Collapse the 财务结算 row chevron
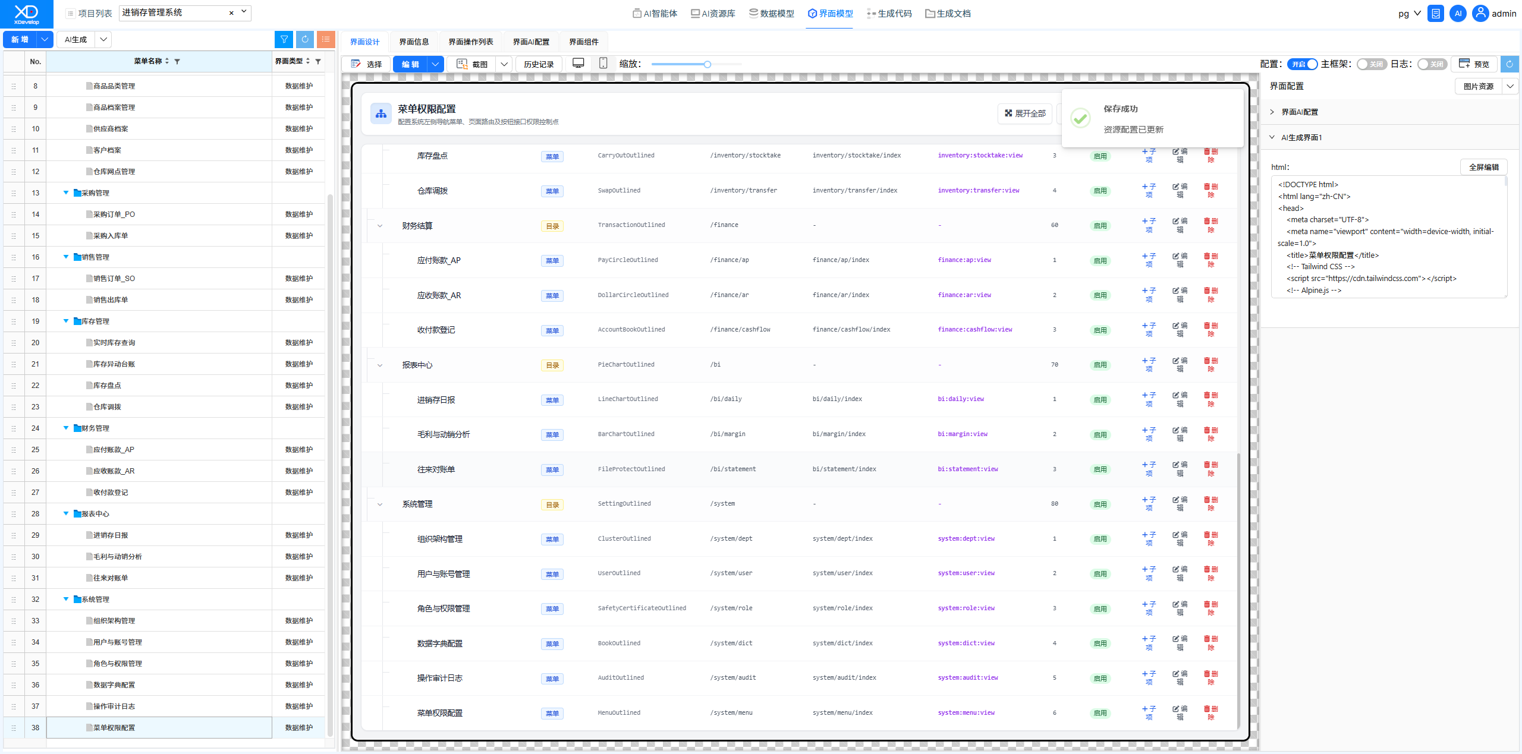Viewport: 1522px width, 754px height. (380, 226)
